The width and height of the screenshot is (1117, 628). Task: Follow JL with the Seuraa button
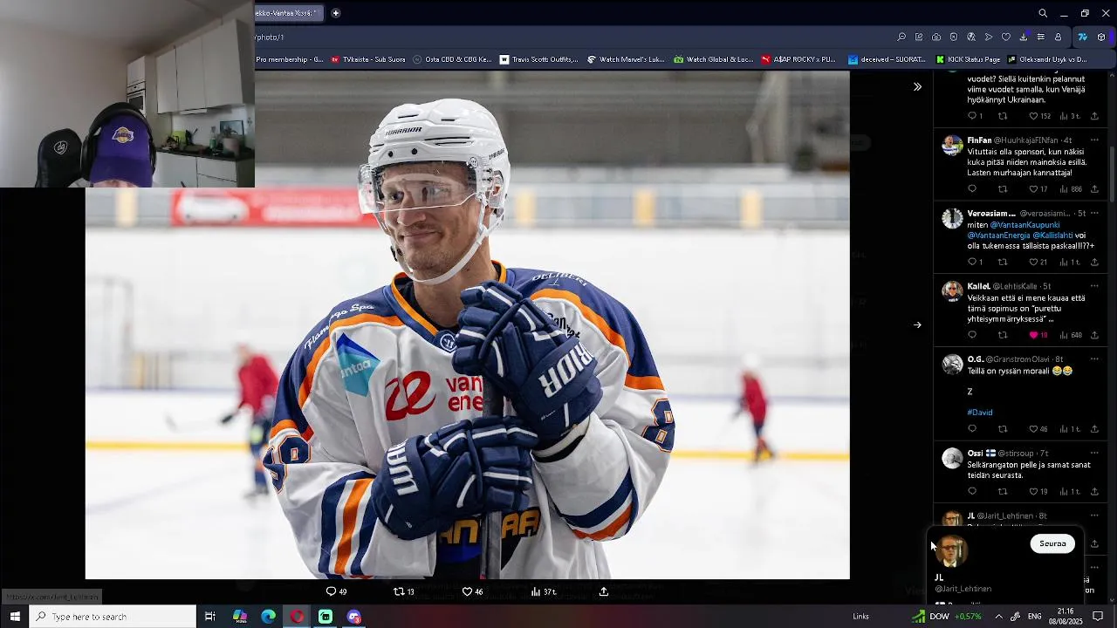click(1052, 543)
